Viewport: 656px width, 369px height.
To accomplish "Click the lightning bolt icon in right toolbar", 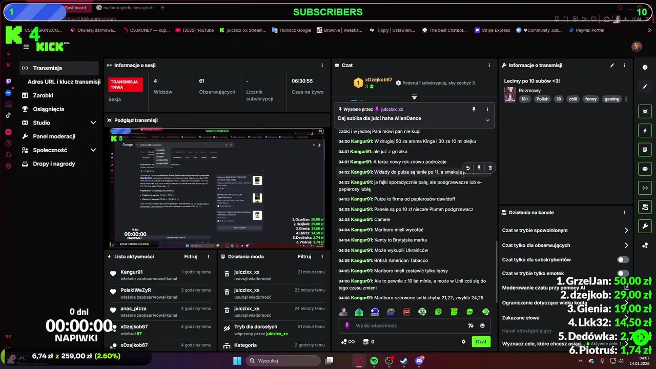I will pyautogui.click(x=645, y=131).
